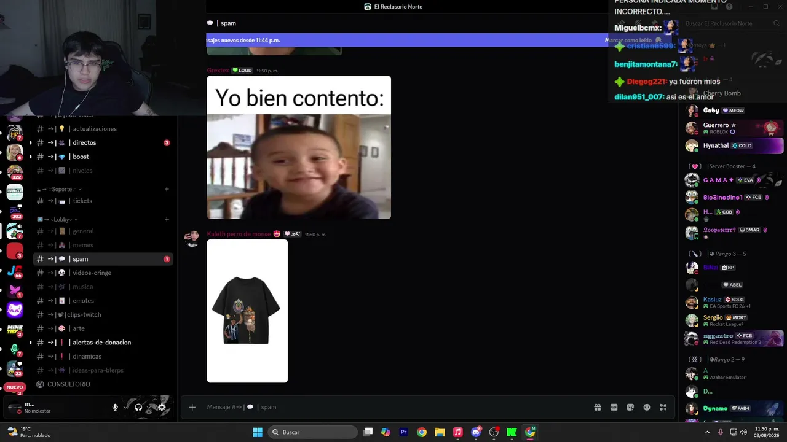Create a channel in Lobby category
This screenshot has width=787, height=442.
coord(167,219)
